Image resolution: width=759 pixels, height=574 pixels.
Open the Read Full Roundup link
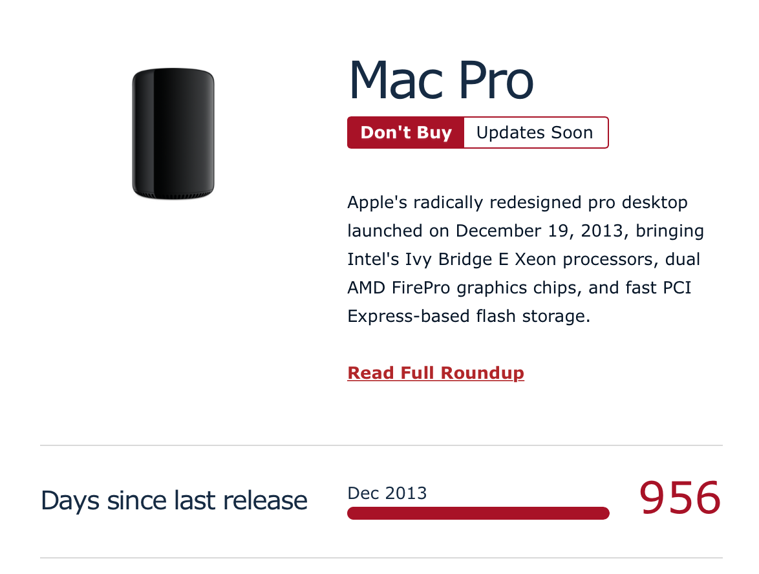coord(436,373)
